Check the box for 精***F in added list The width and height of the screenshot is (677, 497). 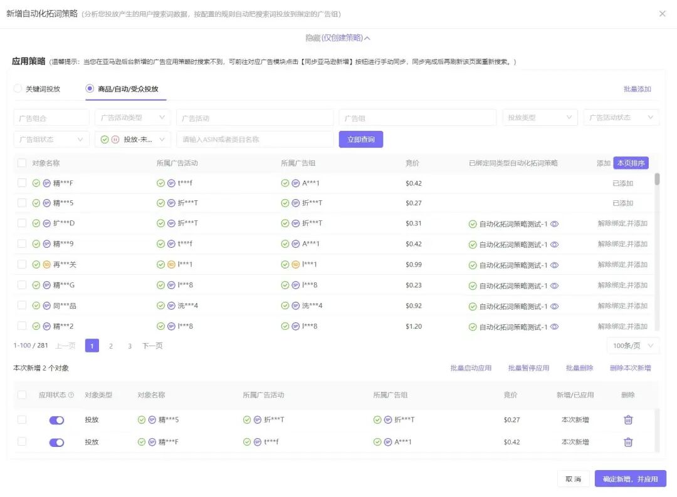pos(22,441)
